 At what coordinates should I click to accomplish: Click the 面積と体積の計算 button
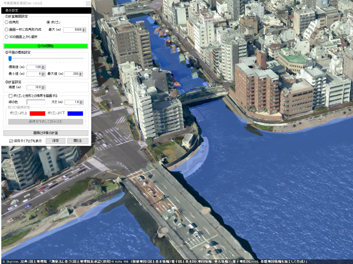click(45, 133)
